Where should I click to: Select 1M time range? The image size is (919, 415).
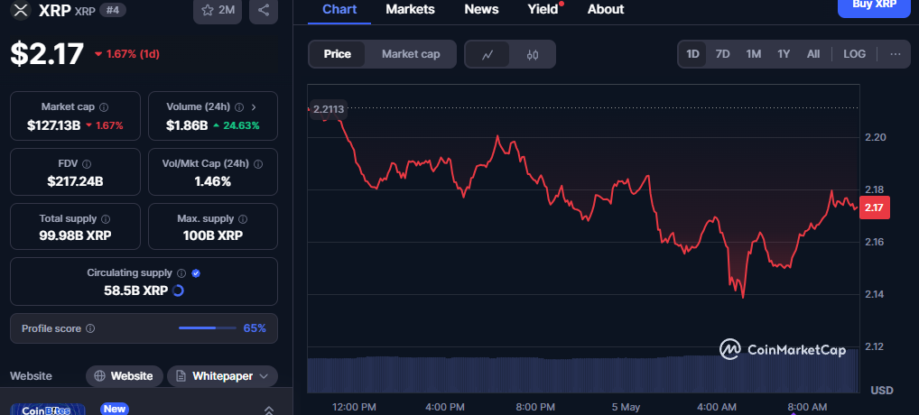(x=753, y=54)
